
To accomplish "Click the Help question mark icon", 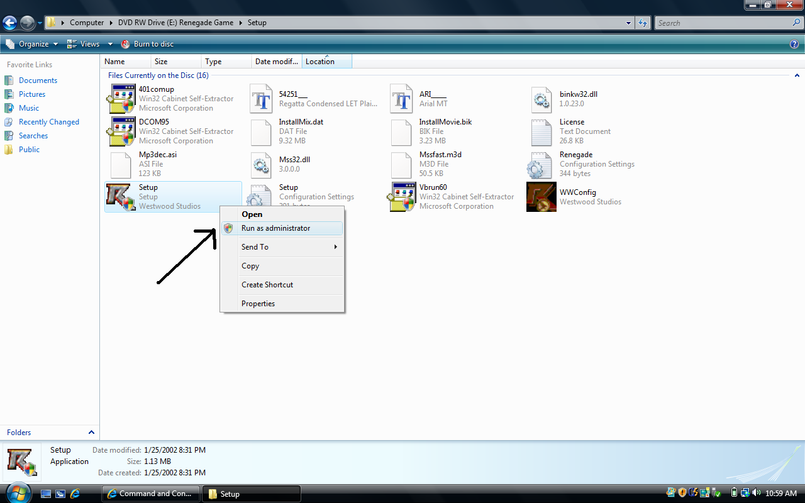I will click(794, 44).
